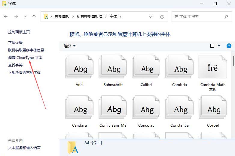Click the Consolas font name label
Screen dimensions: 235x156
(x=146, y=125)
